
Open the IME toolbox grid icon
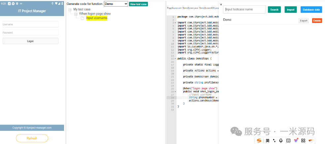click(x=303, y=140)
